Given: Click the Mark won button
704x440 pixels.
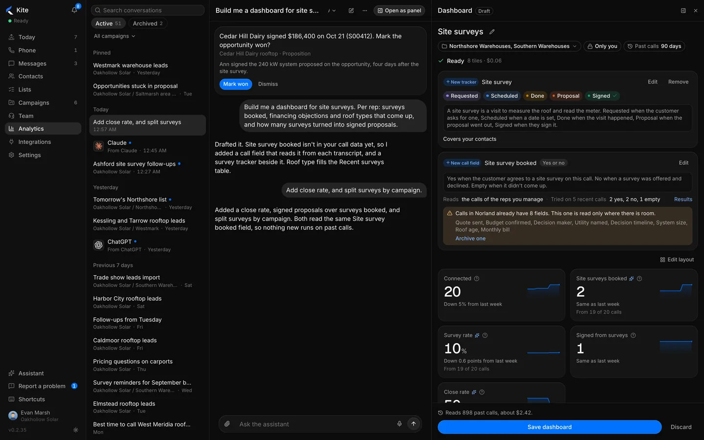Looking at the screenshot, I should (x=236, y=84).
